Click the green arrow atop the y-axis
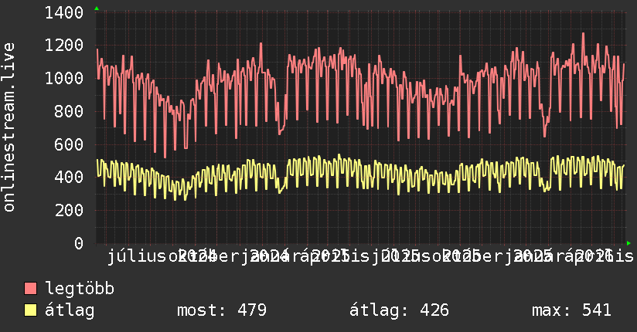Viewport: 637px width, 332px height. [x=97, y=8]
